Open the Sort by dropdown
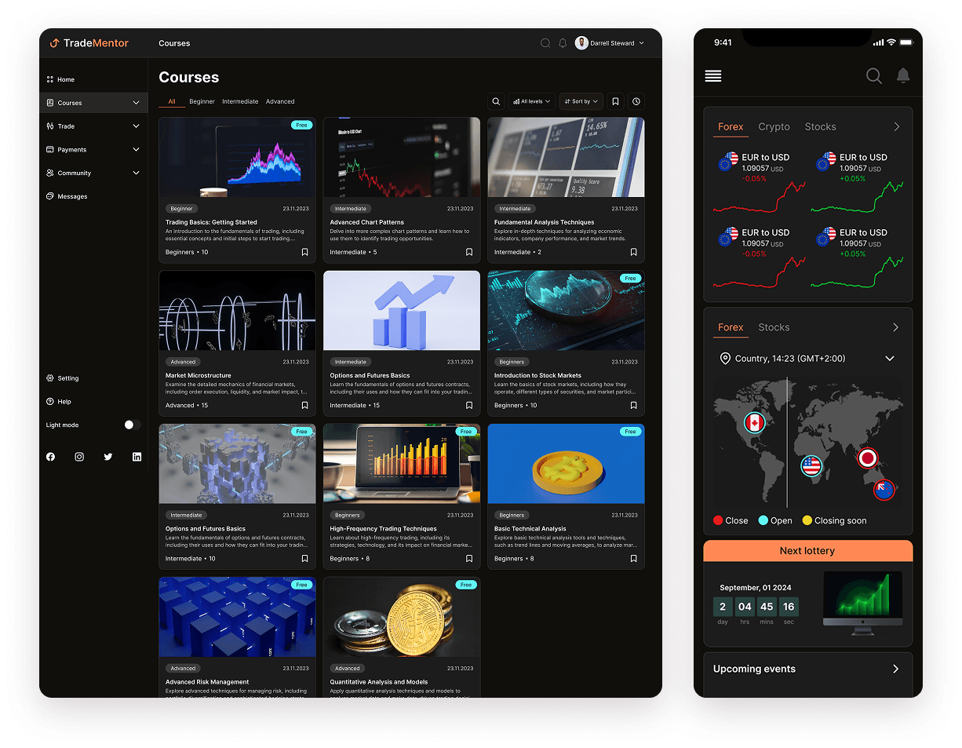 [581, 101]
